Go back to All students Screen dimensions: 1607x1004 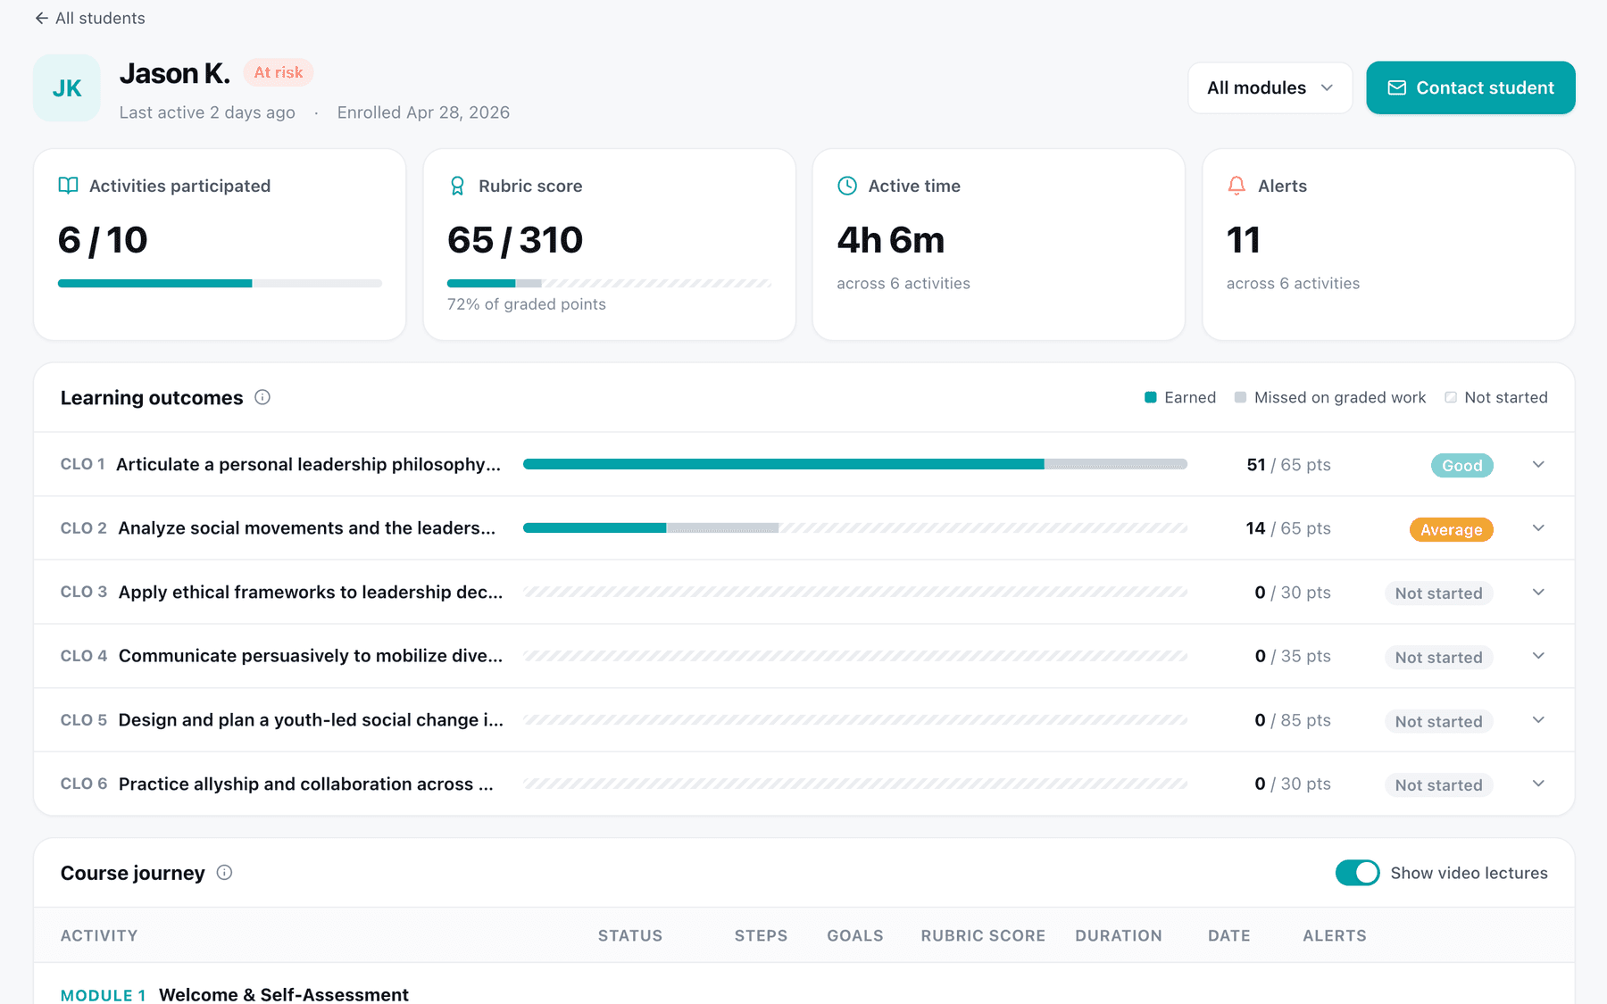click(90, 18)
